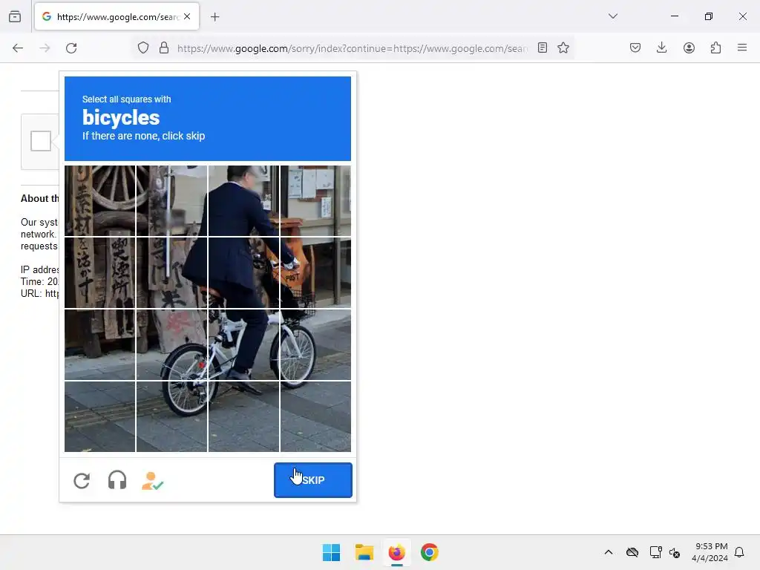760x570 pixels.
Task: Get a new captcha challenge
Action: [x=82, y=480]
